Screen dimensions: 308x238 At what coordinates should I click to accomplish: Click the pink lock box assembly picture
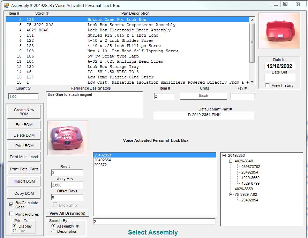(68, 138)
